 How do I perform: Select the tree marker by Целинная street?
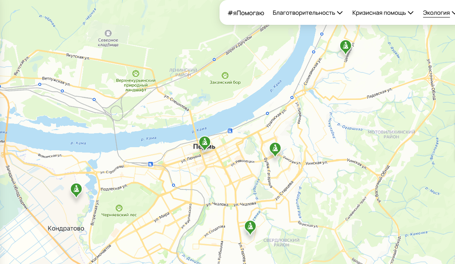point(345,47)
